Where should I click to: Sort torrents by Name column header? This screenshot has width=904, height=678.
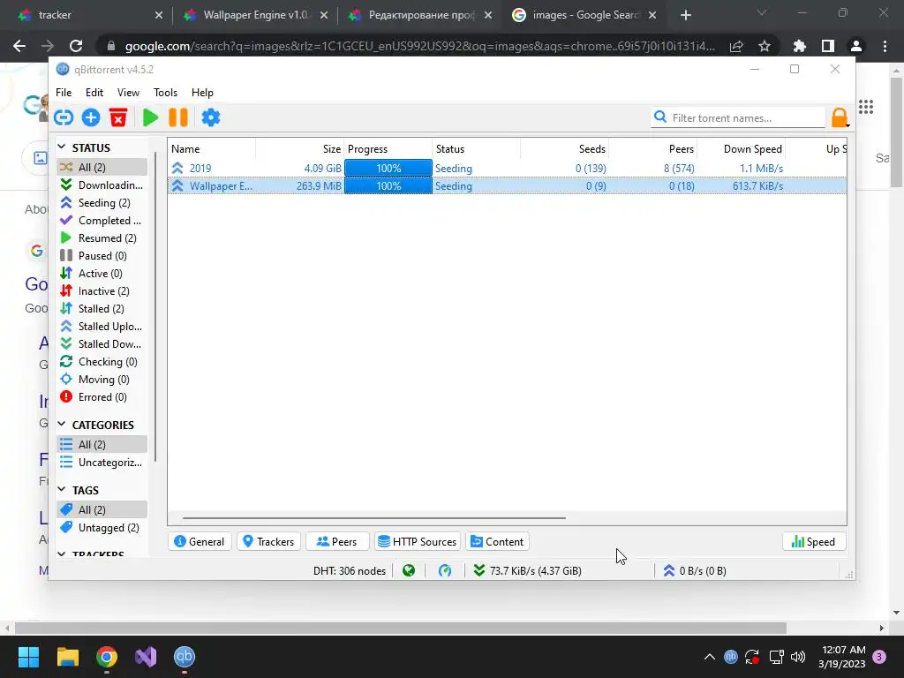tap(212, 148)
